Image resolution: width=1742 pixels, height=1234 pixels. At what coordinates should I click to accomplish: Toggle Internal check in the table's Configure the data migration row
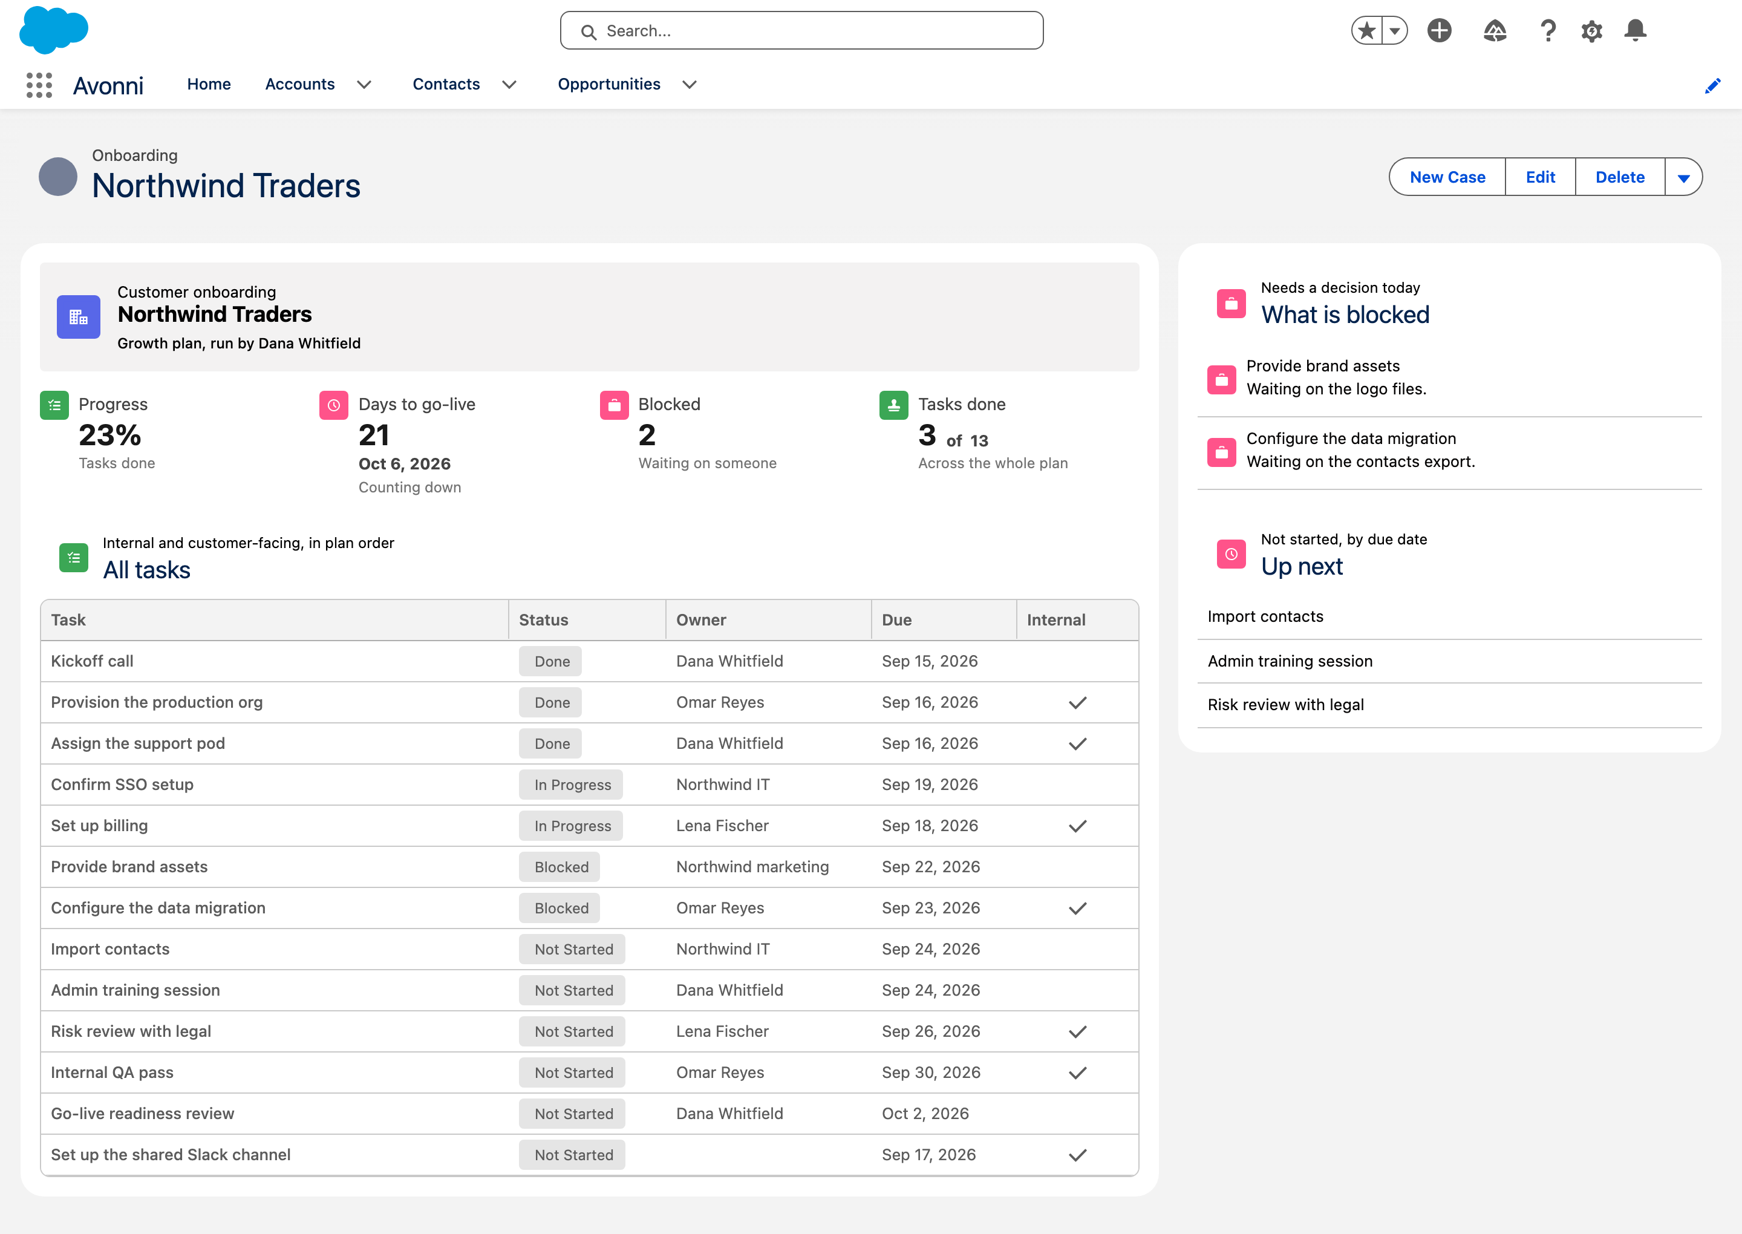(x=1077, y=908)
